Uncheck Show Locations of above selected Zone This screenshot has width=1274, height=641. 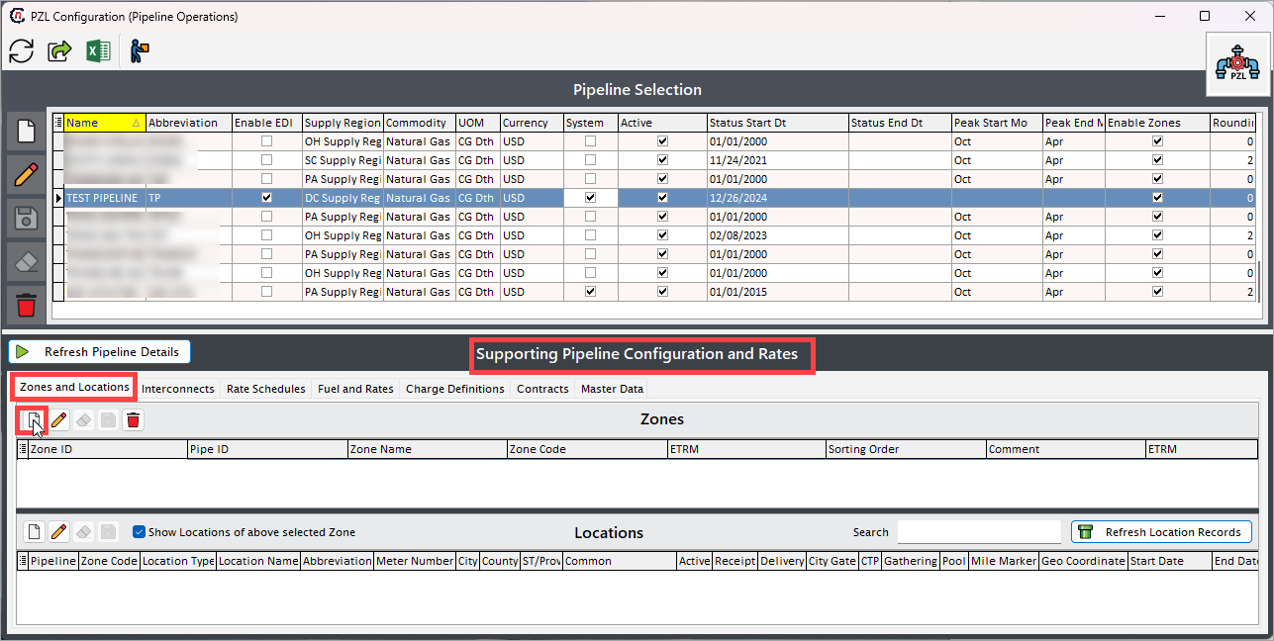139,532
